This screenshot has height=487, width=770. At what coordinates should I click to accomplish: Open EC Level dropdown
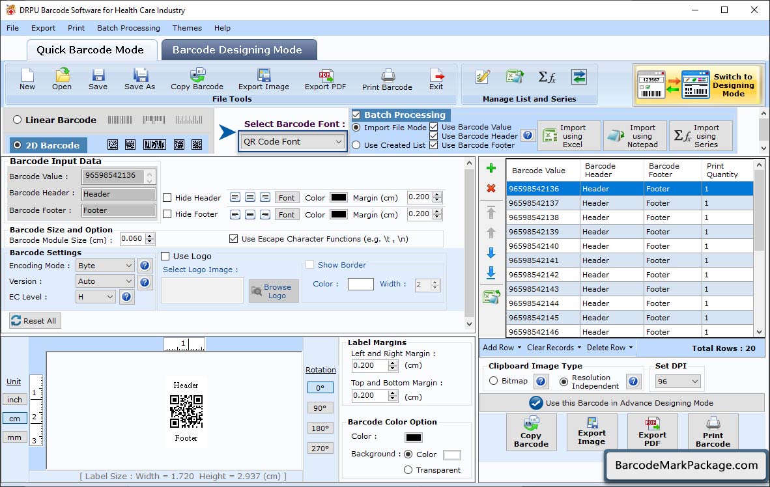point(95,297)
